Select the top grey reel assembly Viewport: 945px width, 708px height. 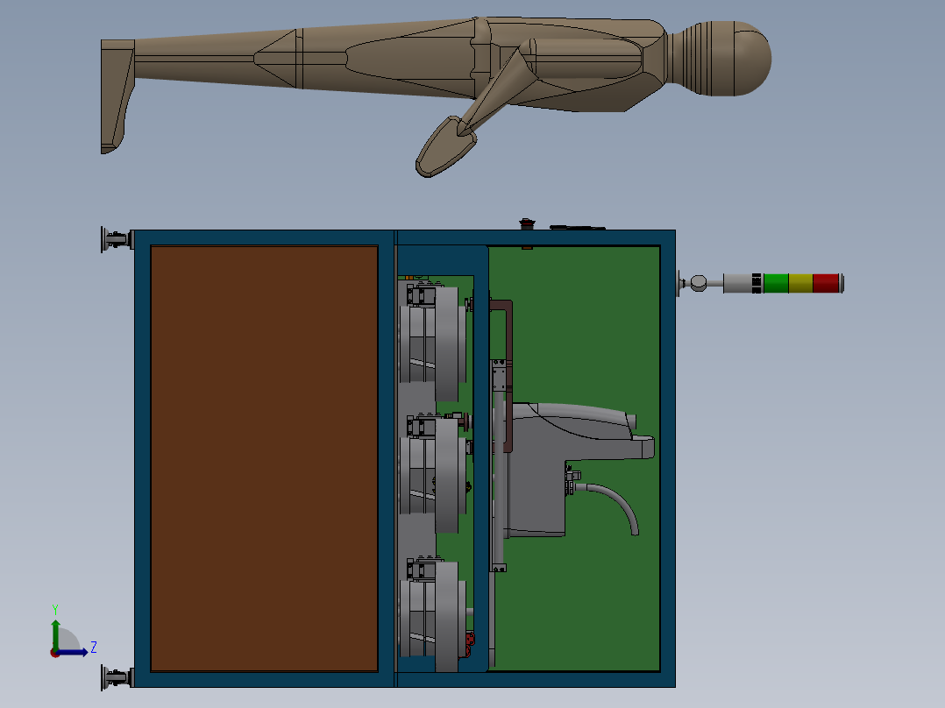[x=433, y=343]
